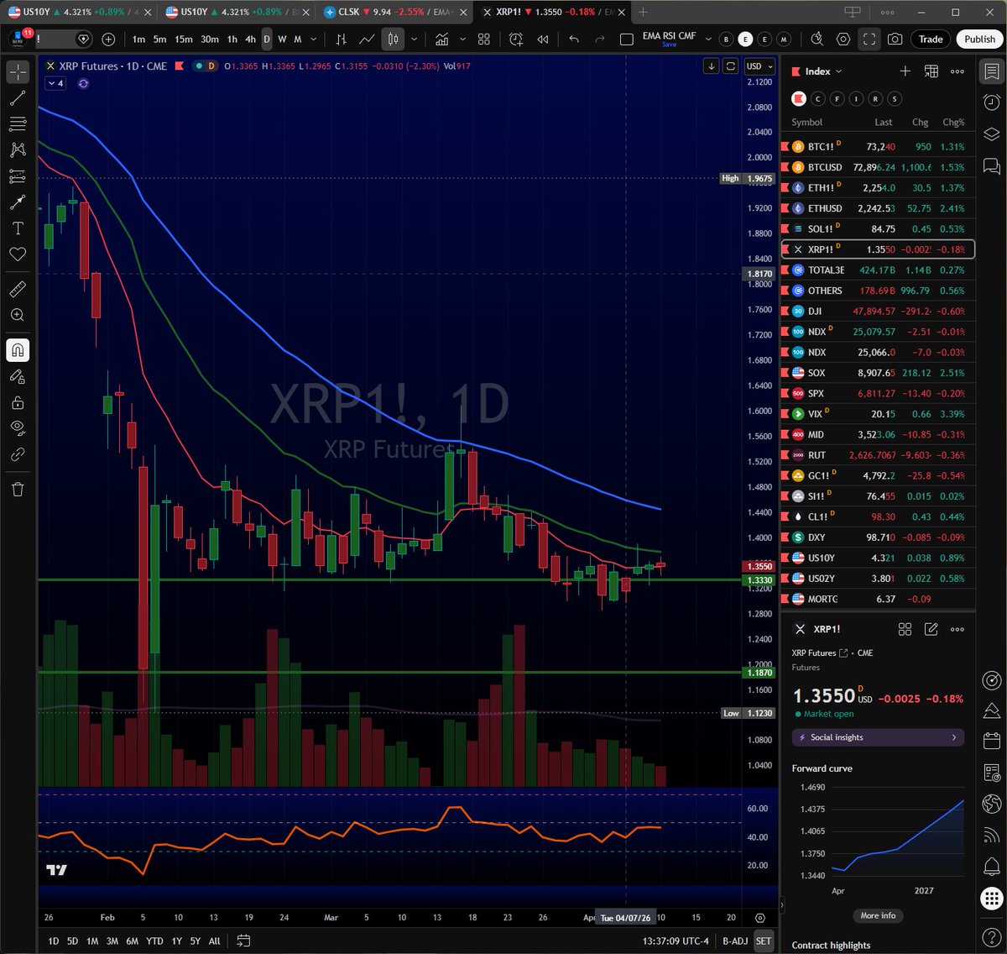Toggle magnet mode for drawings

pyautogui.click(x=18, y=350)
